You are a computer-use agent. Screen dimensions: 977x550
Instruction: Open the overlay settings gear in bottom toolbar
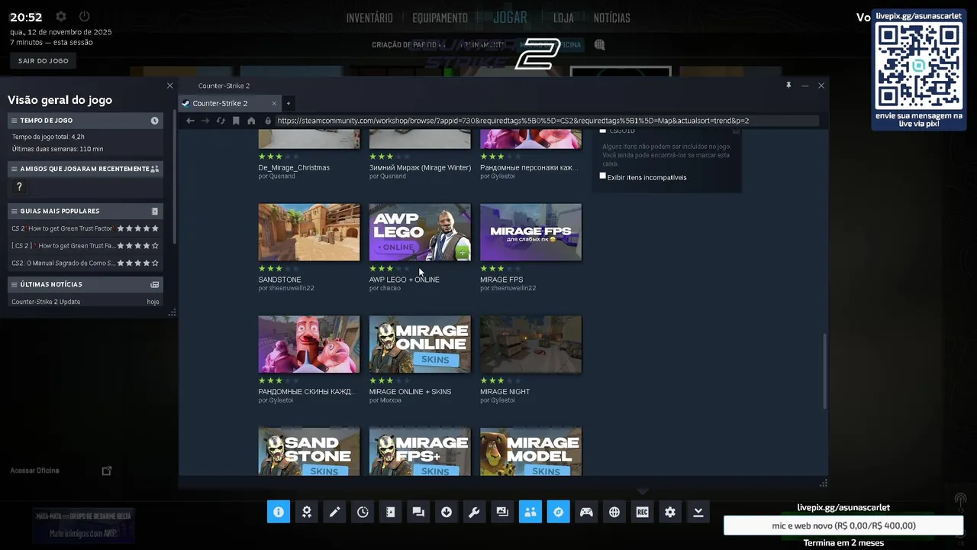point(670,512)
